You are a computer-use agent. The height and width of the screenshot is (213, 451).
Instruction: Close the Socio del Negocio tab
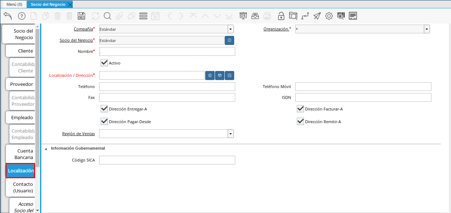pyautogui.click(x=70, y=4)
